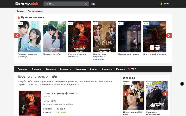Open the Ключ к сердцу феникса list poster
186x116 pixels.
[30, 103]
